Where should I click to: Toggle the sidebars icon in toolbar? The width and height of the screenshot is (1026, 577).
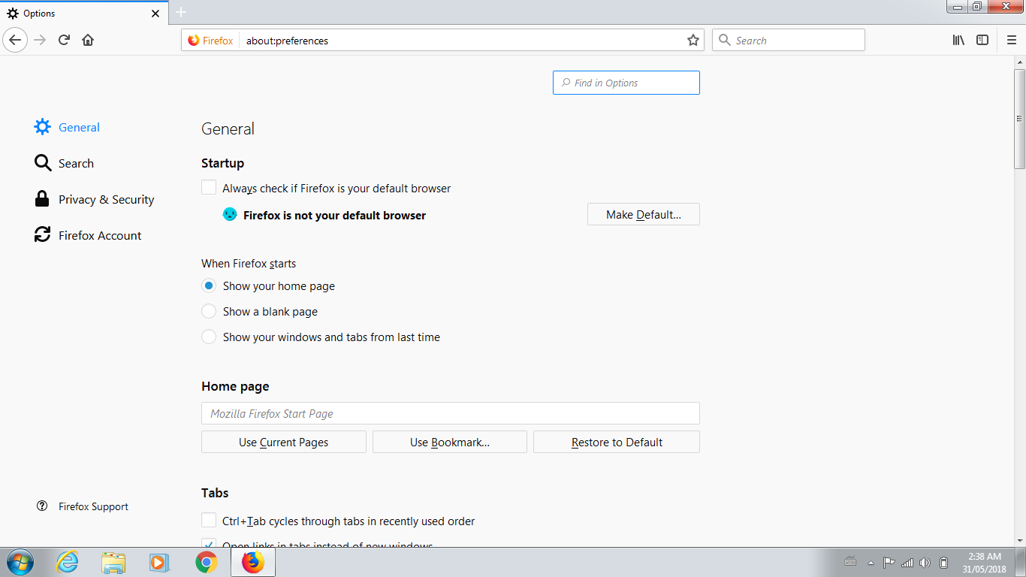pos(982,40)
